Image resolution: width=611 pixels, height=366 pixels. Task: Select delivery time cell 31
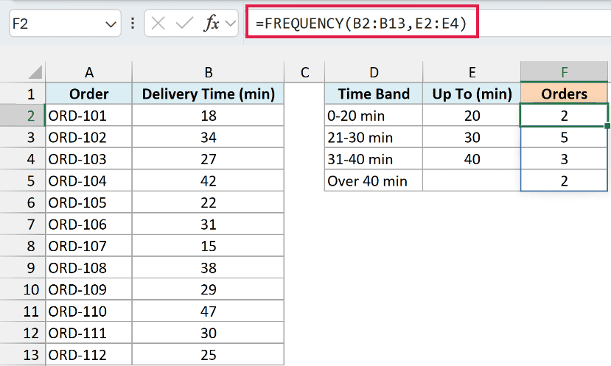click(x=208, y=225)
